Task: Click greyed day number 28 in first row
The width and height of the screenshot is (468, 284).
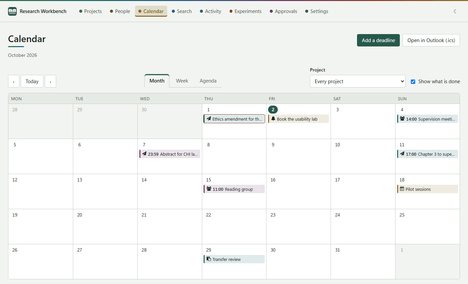Action: coord(15,110)
